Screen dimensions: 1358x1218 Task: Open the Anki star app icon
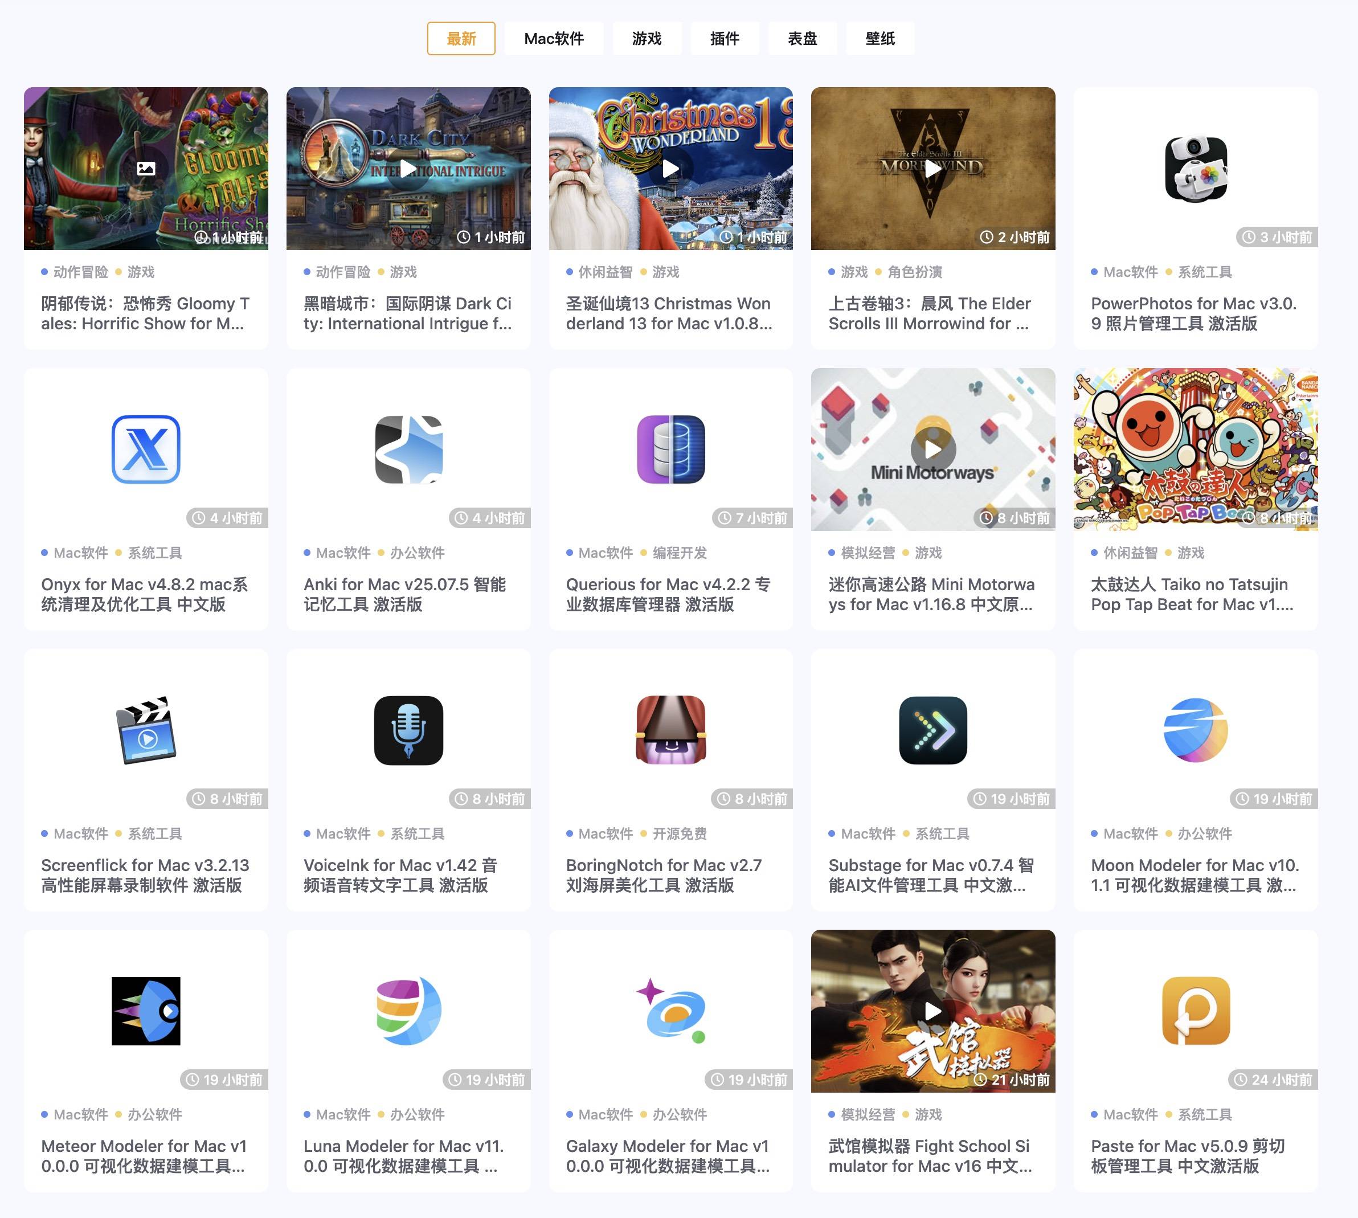coord(408,449)
